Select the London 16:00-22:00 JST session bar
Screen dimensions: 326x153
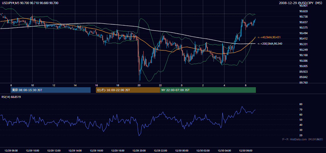click(128, 90)
